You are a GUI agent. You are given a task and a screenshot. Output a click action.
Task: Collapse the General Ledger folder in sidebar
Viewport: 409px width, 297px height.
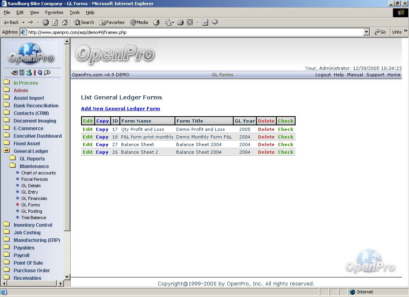coord(7,151)
